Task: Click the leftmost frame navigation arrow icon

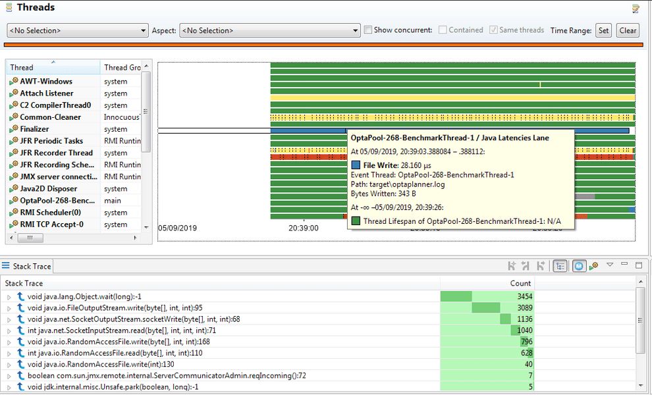Action: point(511,265)
